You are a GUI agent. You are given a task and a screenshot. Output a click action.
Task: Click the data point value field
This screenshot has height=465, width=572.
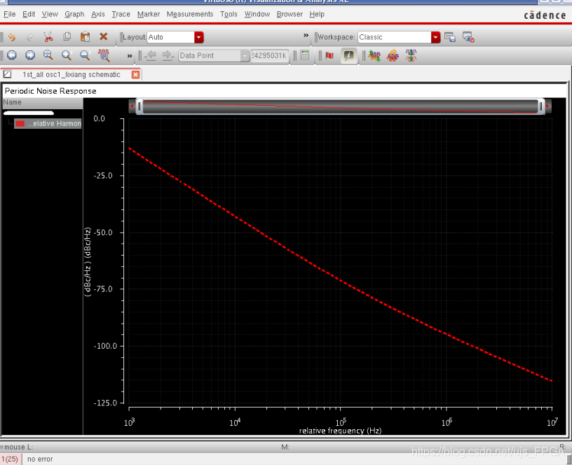point(270,55)
